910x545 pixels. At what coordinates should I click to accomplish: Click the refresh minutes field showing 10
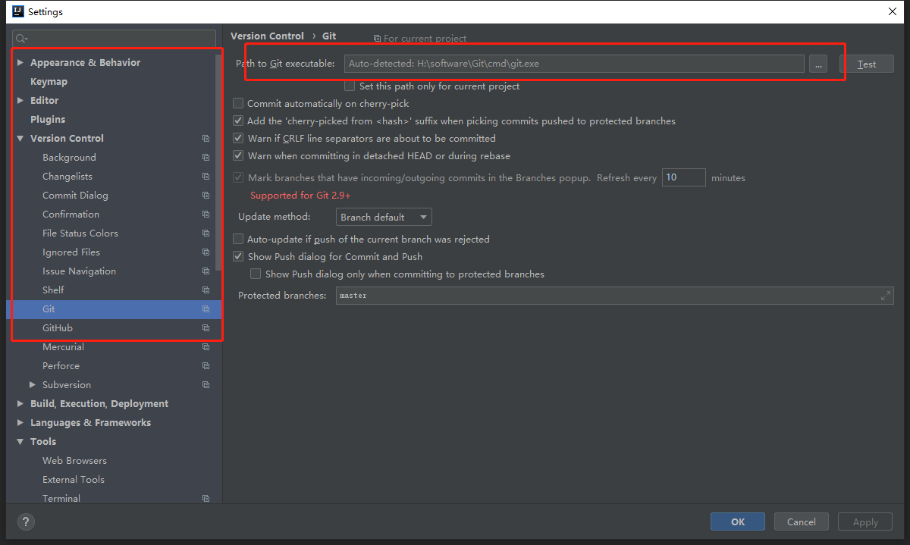pyautogui.click(x=683, y=177)
